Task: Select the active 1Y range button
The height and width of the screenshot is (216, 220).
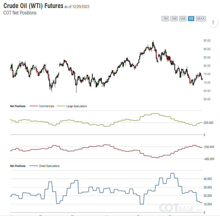Action: [191, 18]
